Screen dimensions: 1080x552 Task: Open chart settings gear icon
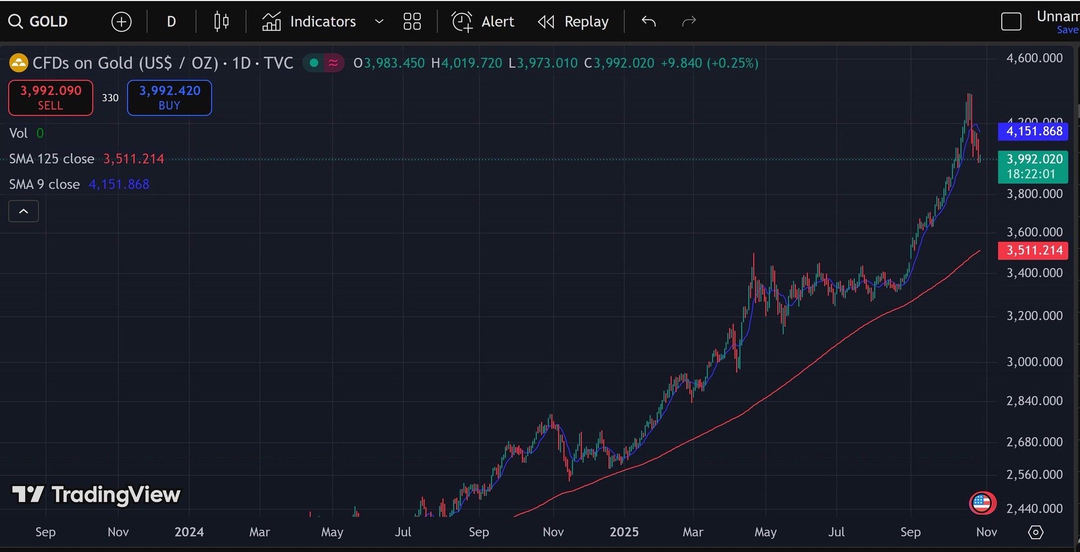pos(1035,533)
